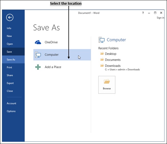Click the Computer icon in locations list
Image resolution: width=167 pixels, height=144 pixels.
pos(38,54)
